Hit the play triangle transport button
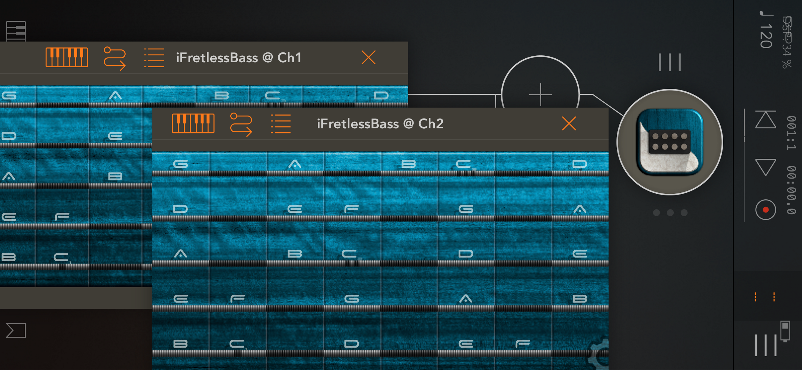The height and width of the screenshot is (370, 802). pos(766,167)
